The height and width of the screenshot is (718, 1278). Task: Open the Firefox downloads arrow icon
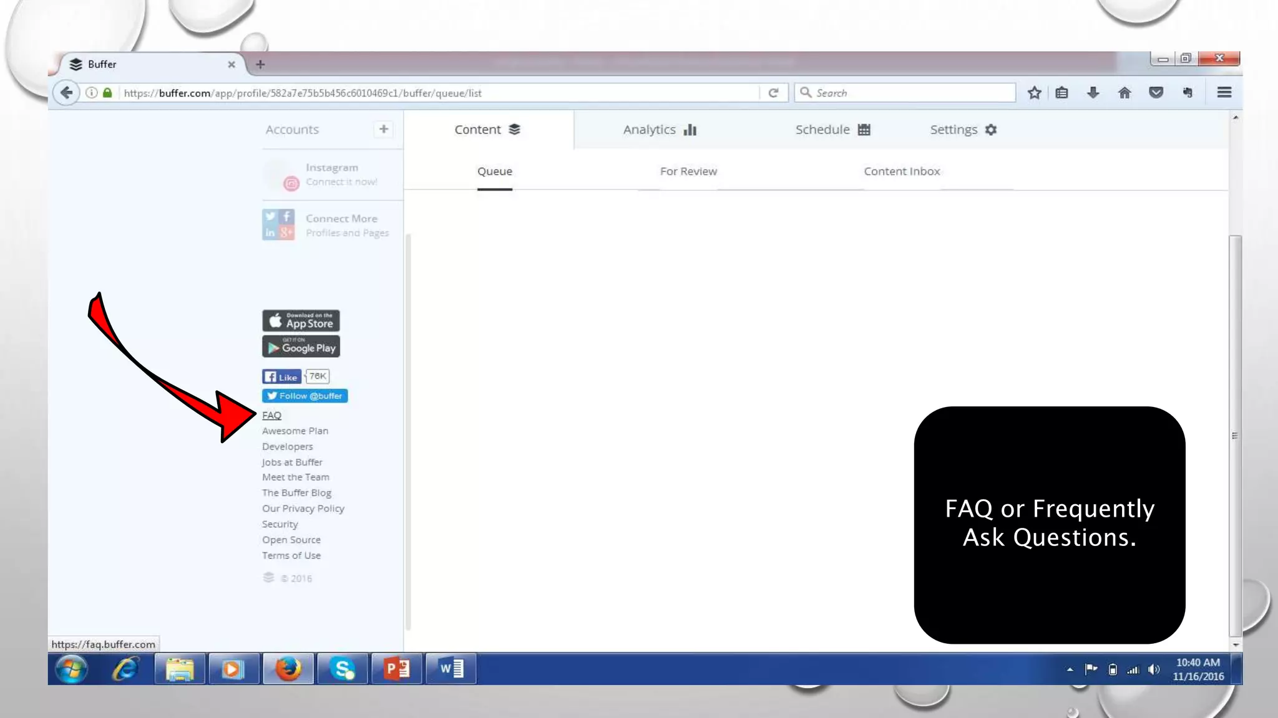1093,93
